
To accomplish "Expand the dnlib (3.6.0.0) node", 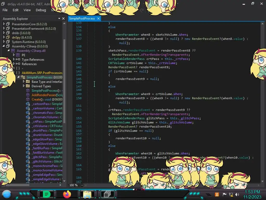I will [4, 33].
